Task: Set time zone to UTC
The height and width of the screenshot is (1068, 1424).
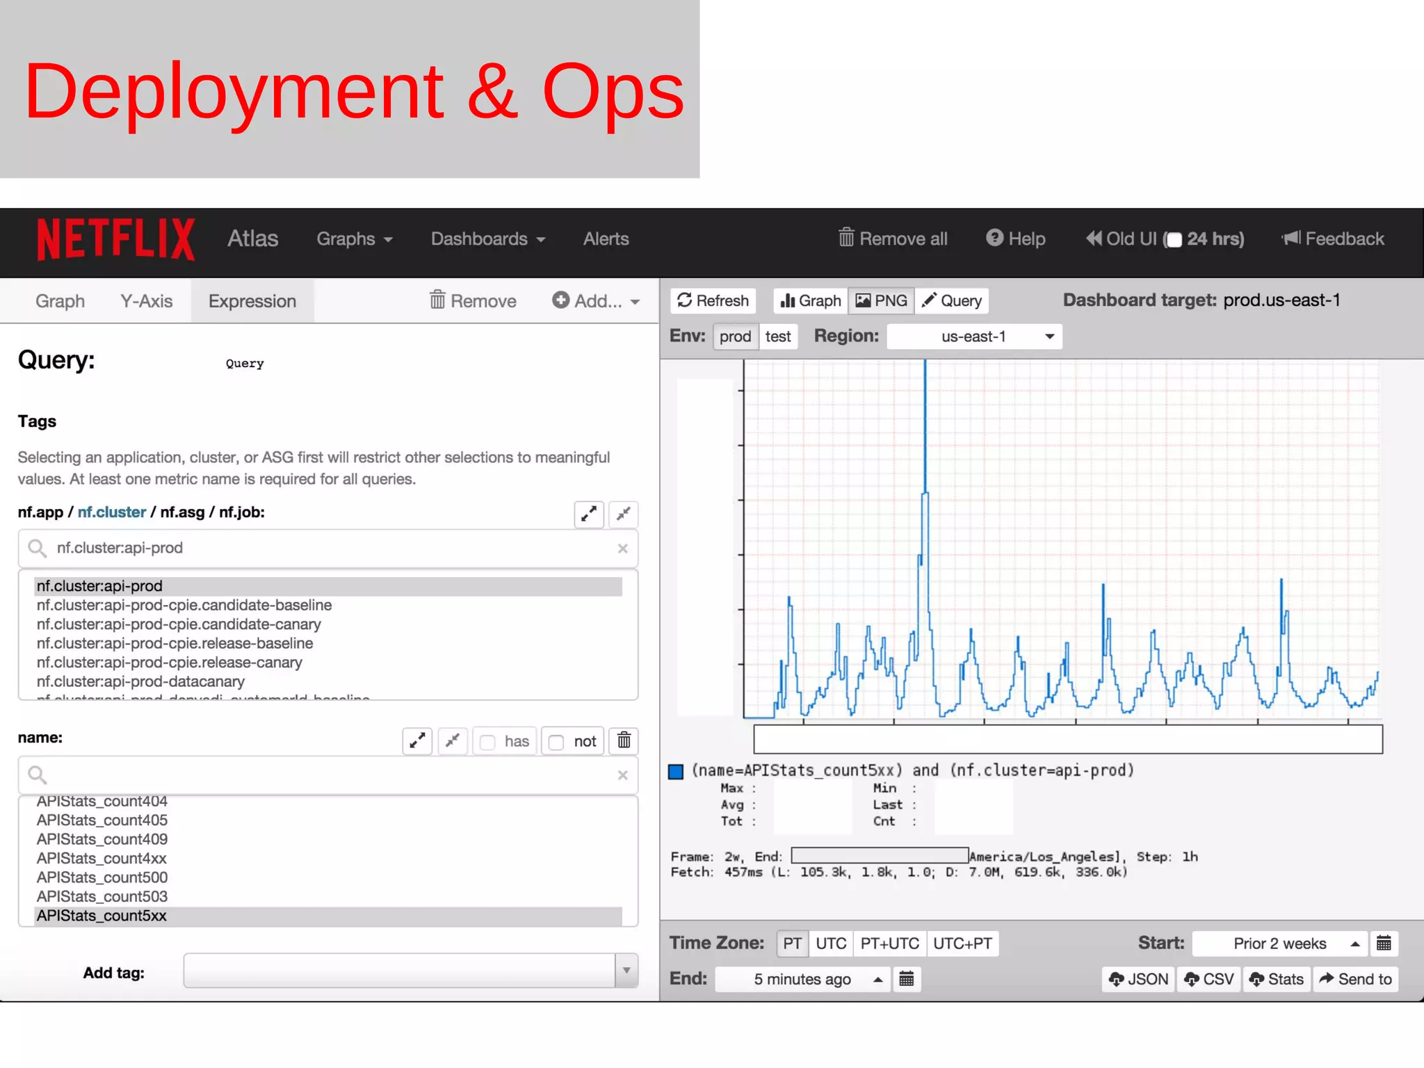Action: [831, 944]
